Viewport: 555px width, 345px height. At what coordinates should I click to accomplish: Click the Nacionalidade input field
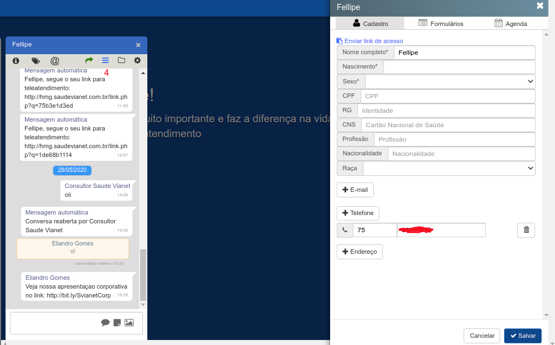point(461,154)
